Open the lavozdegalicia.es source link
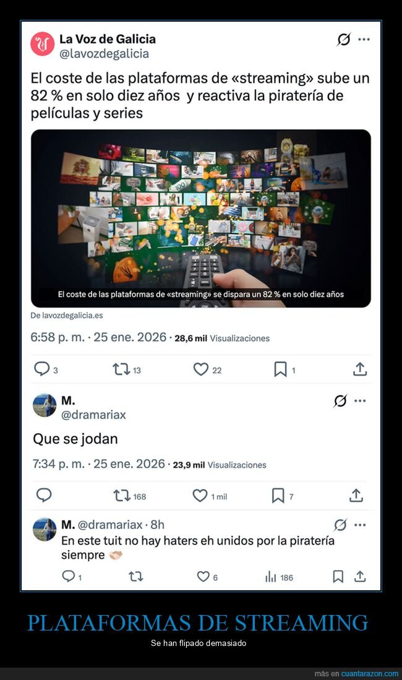Screen dimensions: 402x680 click(66, 316)
